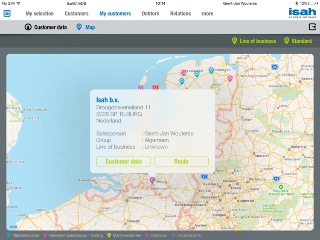The height and width of the screenshot is (240, 320).
Task: Switch to My customers tab
Action: point(115,14)
